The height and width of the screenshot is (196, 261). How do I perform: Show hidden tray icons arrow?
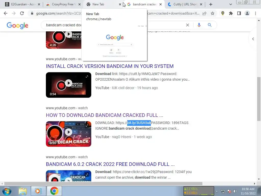coord(217,191)
